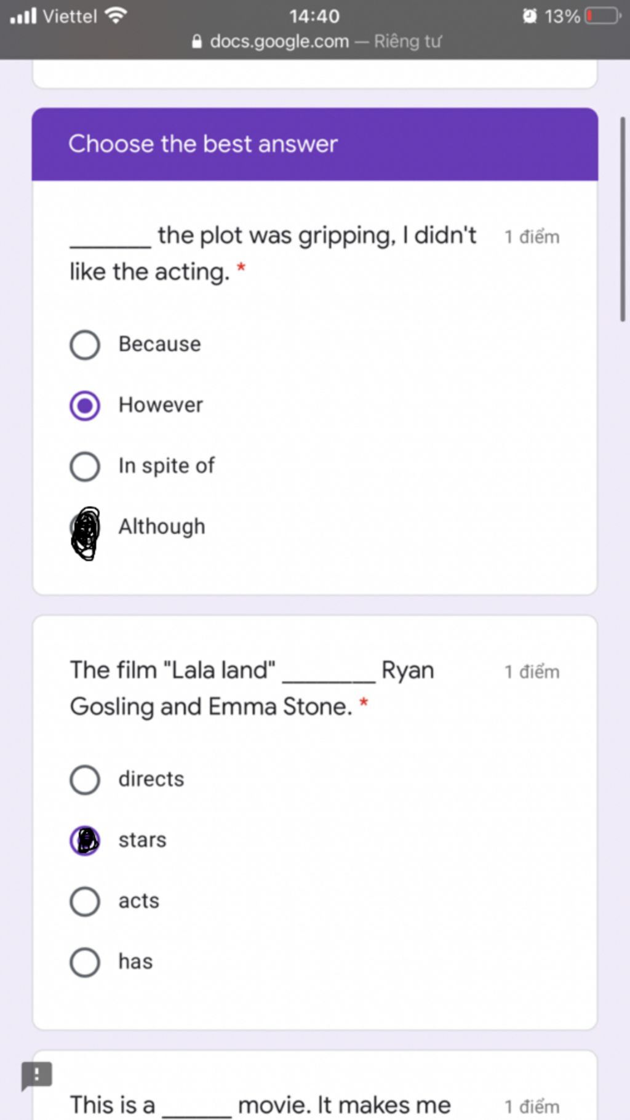Tap the 'Choose the best answer' header

click(203, 144)
